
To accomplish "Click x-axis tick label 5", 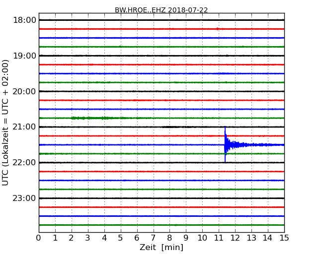I will click(121, 238).
